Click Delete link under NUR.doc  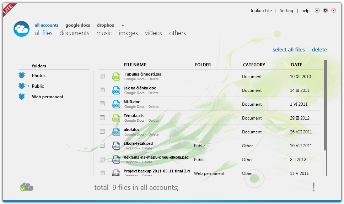tap(154, 107)
